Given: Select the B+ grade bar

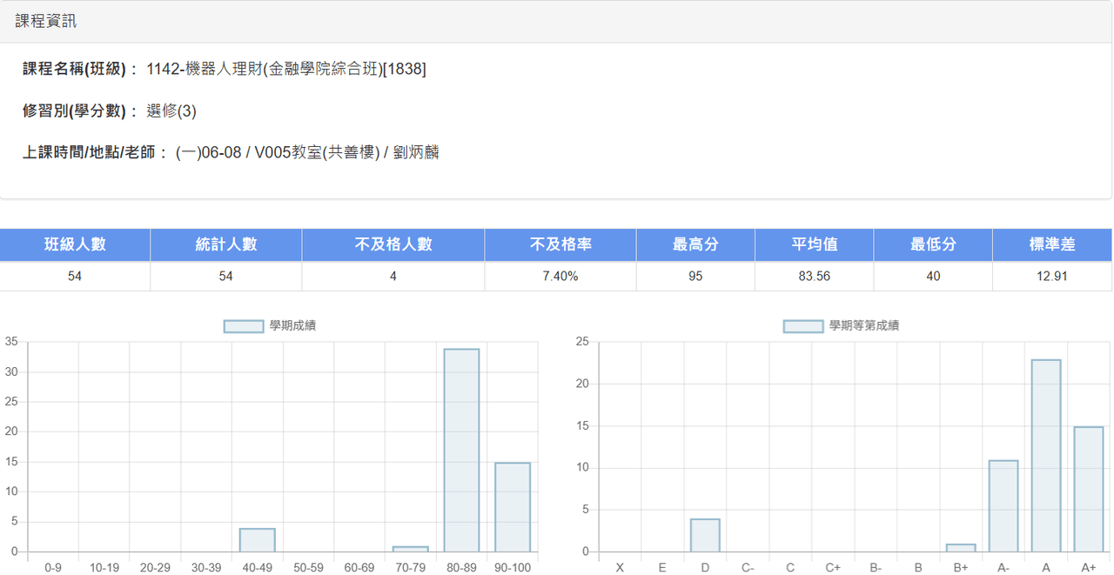Looking at the screenshot, I should pos(961,548).
